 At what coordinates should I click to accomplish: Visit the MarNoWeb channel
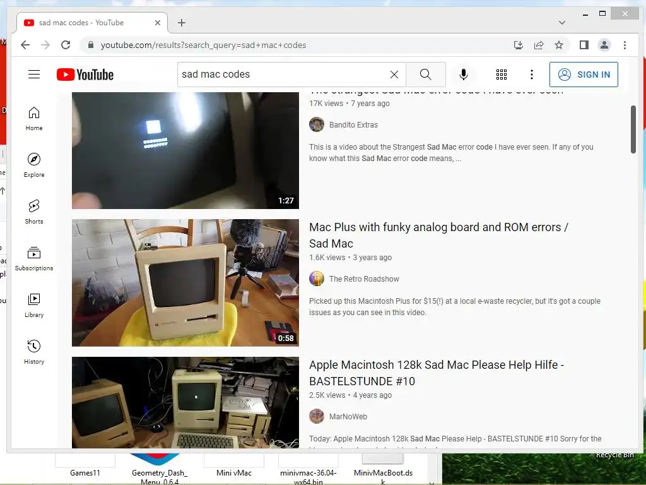pyautogui.click(x=348, y=417)
